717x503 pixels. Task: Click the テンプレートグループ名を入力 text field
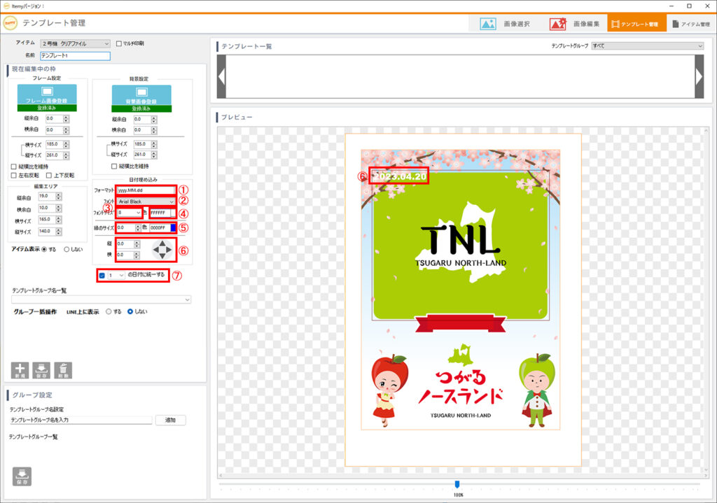coord(81,420)
